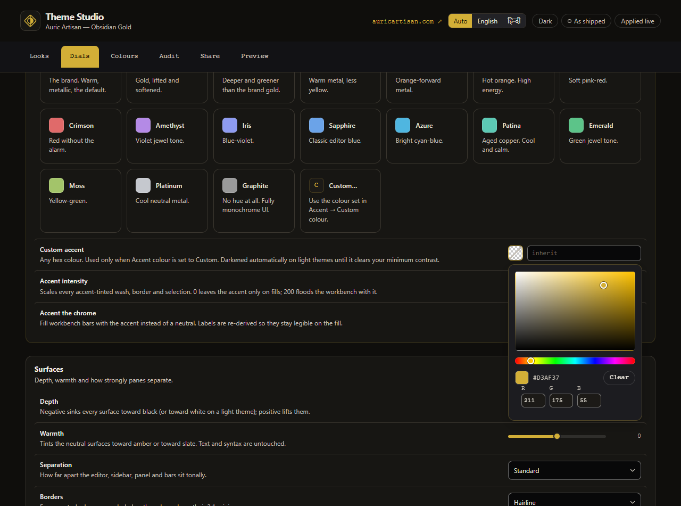Open the auricartisan.com link
This screenshot has height=506, width=681.
(407, 21)
